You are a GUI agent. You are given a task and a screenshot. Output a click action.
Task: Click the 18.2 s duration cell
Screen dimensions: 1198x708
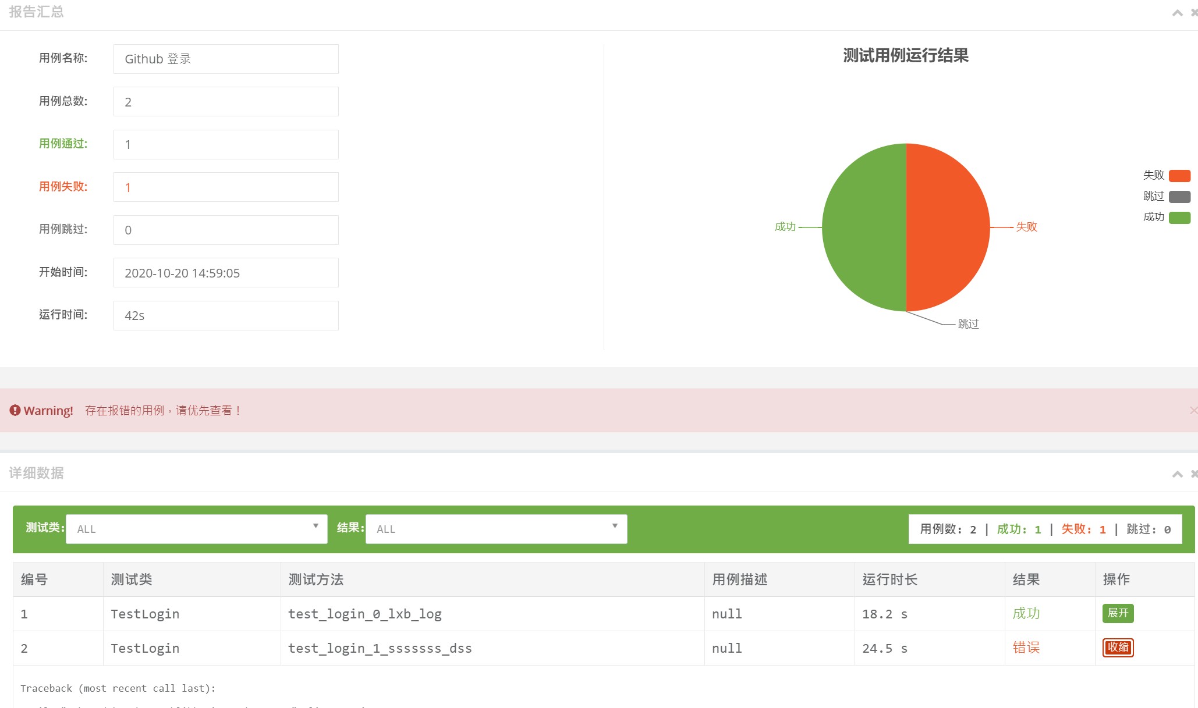(x=930, y=614)
